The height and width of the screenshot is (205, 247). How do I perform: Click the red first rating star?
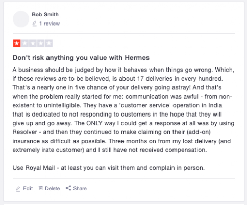pyautogui.click(x=17, y=43)
